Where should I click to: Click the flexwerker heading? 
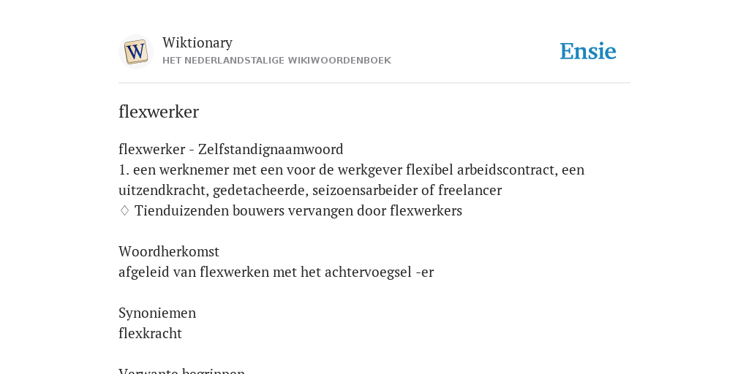[159, 112]
